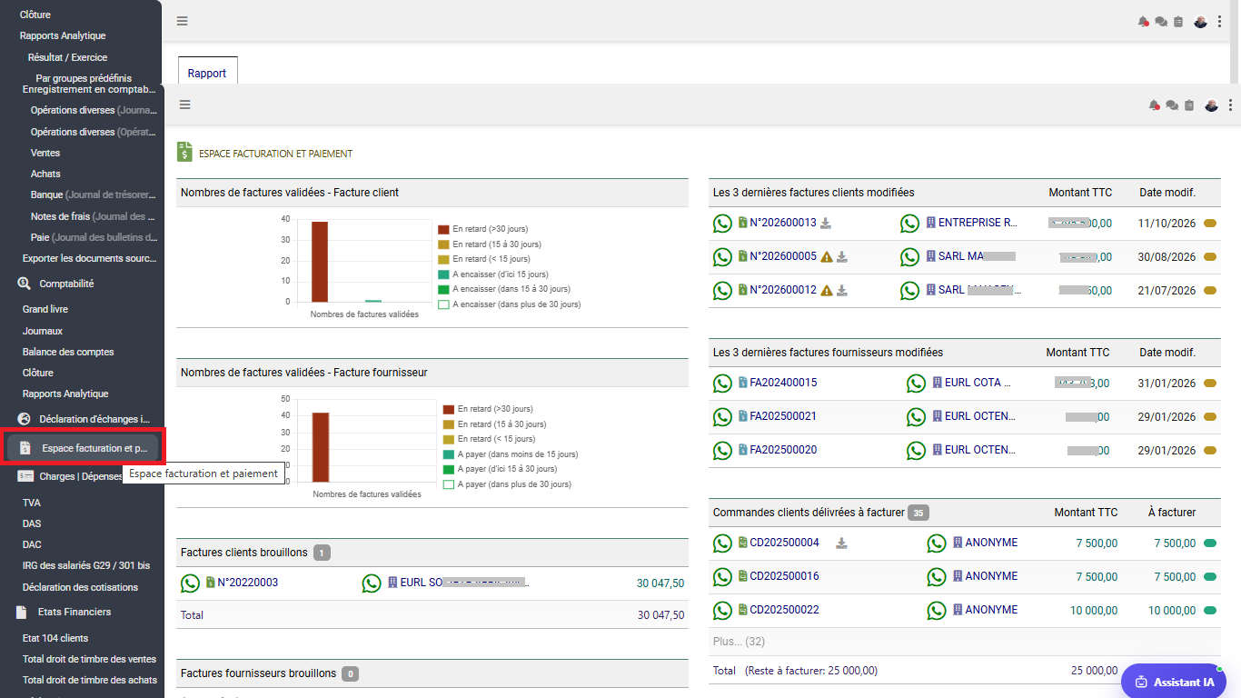The height and width of the screenshot is (698, 1241).
Task: Download the PDF of invoice N°202600013
Action: [826, 223]
